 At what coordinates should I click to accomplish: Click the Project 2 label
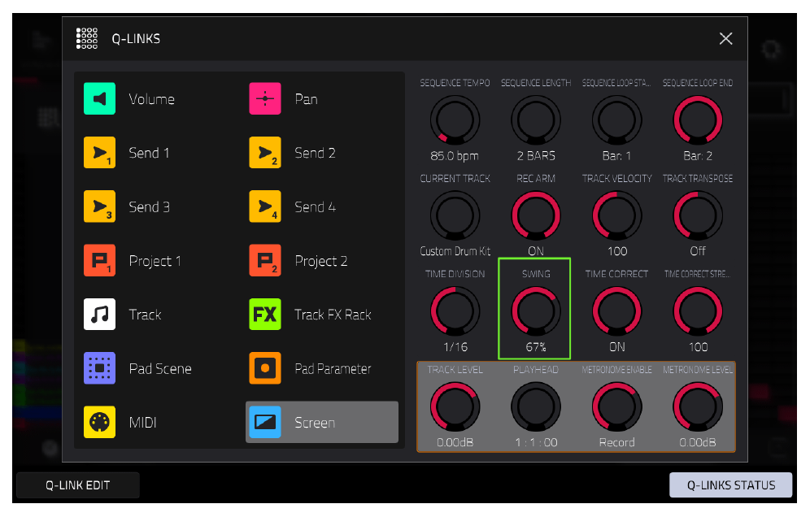point(320,261)
